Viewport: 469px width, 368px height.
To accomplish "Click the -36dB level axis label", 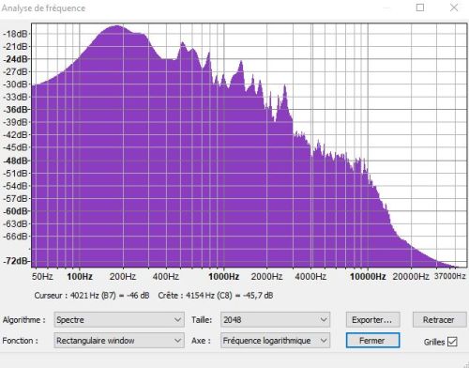I will click(x=16, y=110).
